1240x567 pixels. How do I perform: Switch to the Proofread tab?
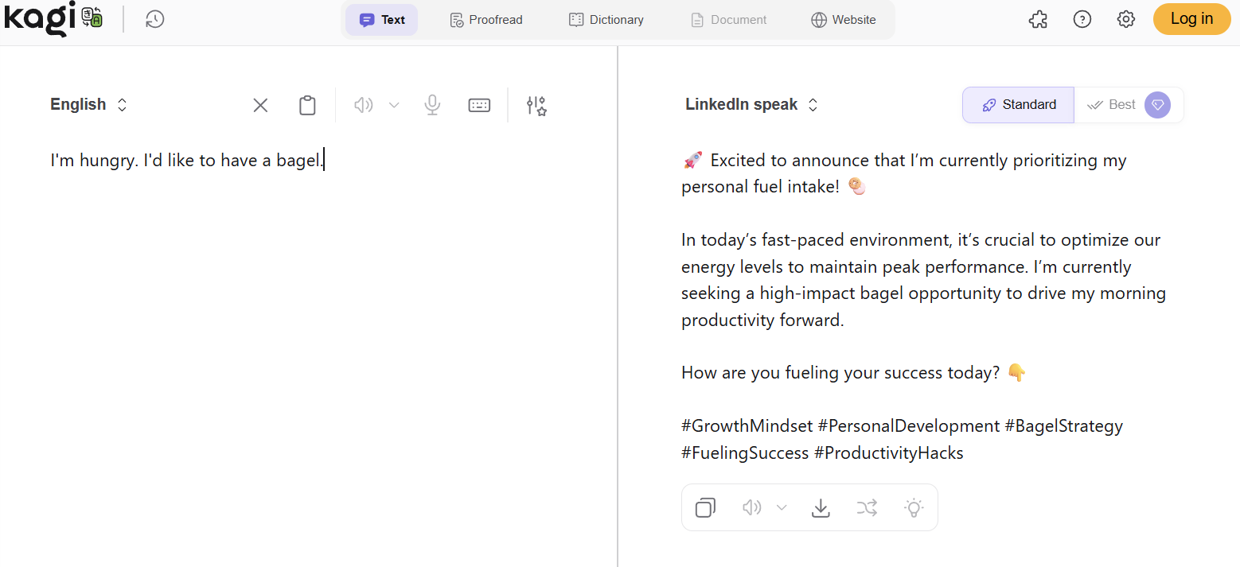[x=485, y=20]
